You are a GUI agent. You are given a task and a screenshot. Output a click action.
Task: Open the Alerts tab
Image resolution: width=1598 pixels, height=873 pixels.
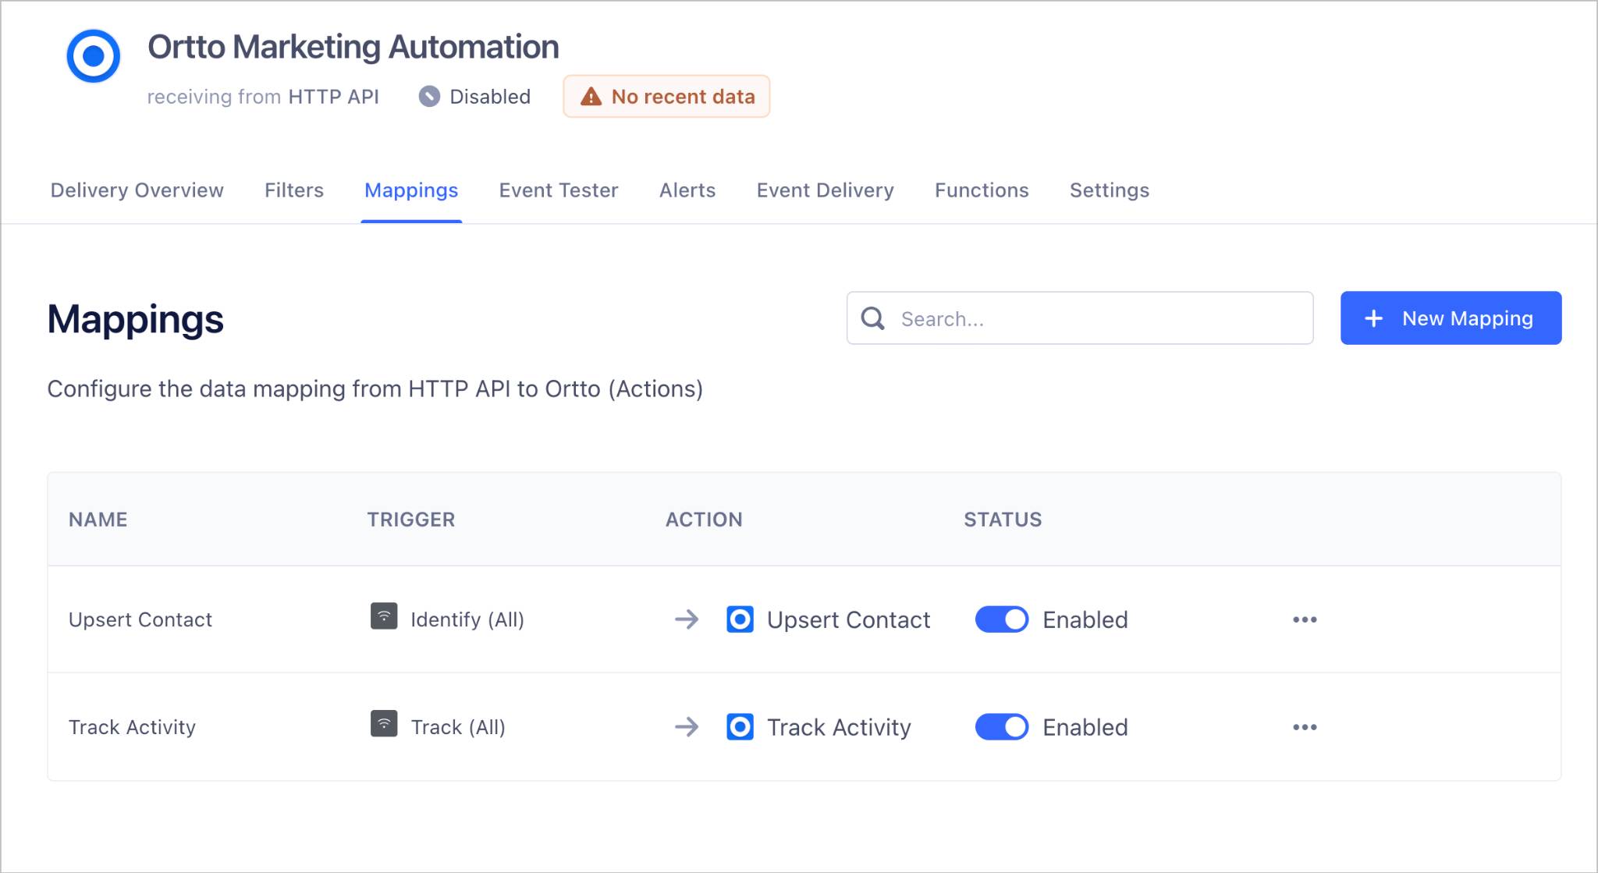coord(687,190)
